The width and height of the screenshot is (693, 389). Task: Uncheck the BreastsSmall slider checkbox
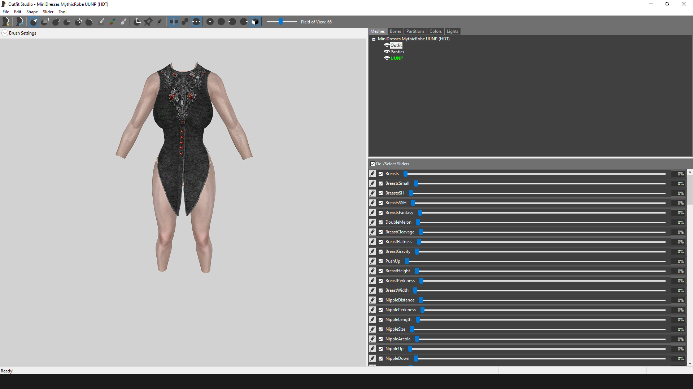[380, 183]
